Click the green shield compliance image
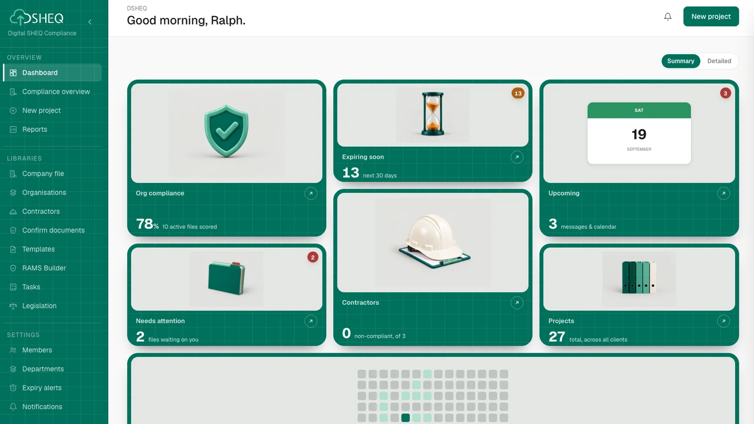The image size is (754, 424). click(227, 131)
